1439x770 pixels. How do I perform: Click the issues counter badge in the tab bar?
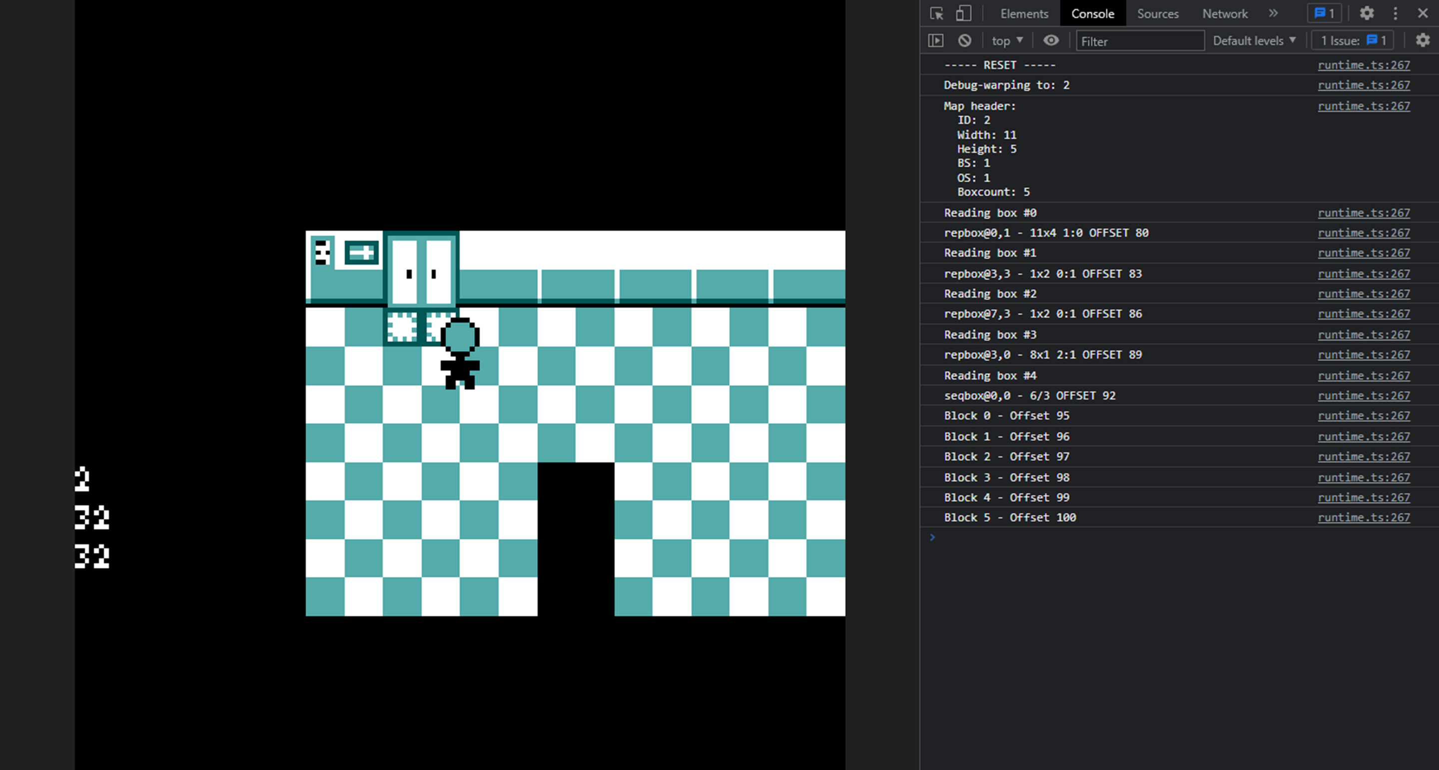tap(1325, 13)
